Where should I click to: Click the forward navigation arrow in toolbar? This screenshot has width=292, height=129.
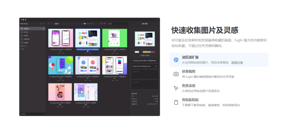(52, 23)
